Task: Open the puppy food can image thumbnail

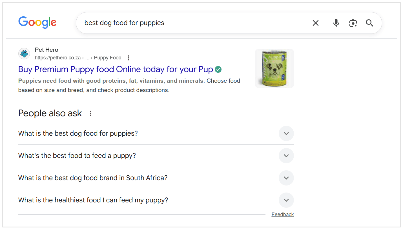Action: 274,68
